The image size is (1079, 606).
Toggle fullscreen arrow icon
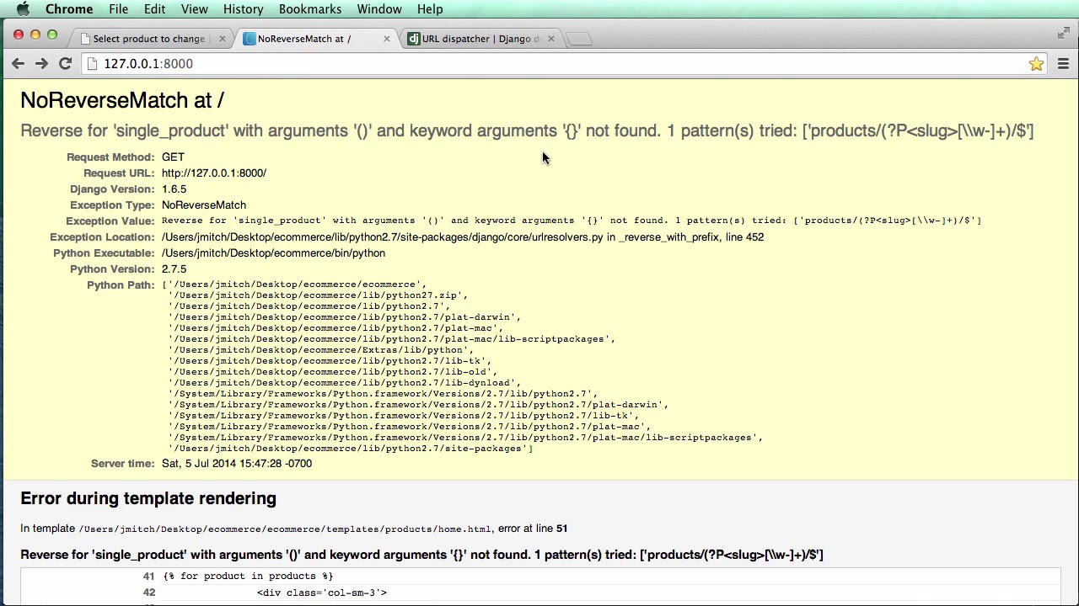(x=1063, y=33)
